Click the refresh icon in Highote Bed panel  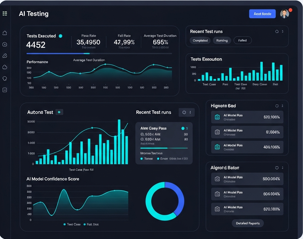tap(277, 106)
